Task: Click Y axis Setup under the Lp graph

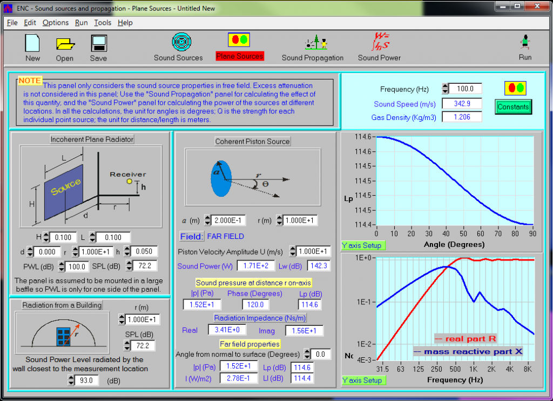Action: [x=361, y=245]
